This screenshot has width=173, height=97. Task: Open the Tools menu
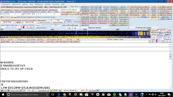click(x=31, y=4)
